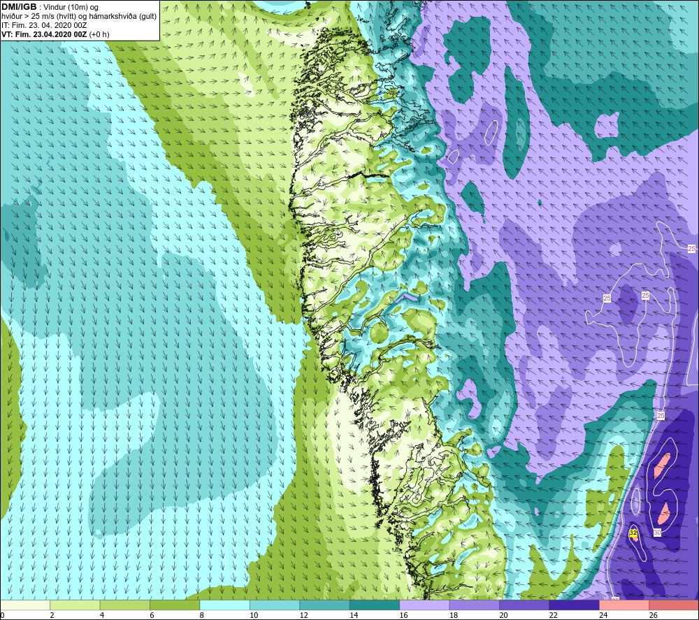Screen dimensions: 699x620
Task: Click the 30 gust contour label
Action: coord(657,532)
